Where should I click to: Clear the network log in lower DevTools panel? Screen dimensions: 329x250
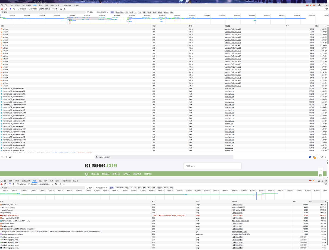[5, 184]
